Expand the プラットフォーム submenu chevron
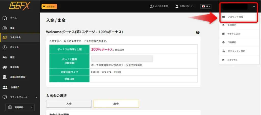Viewport: 261px width, 115px height. coord(36,97)
